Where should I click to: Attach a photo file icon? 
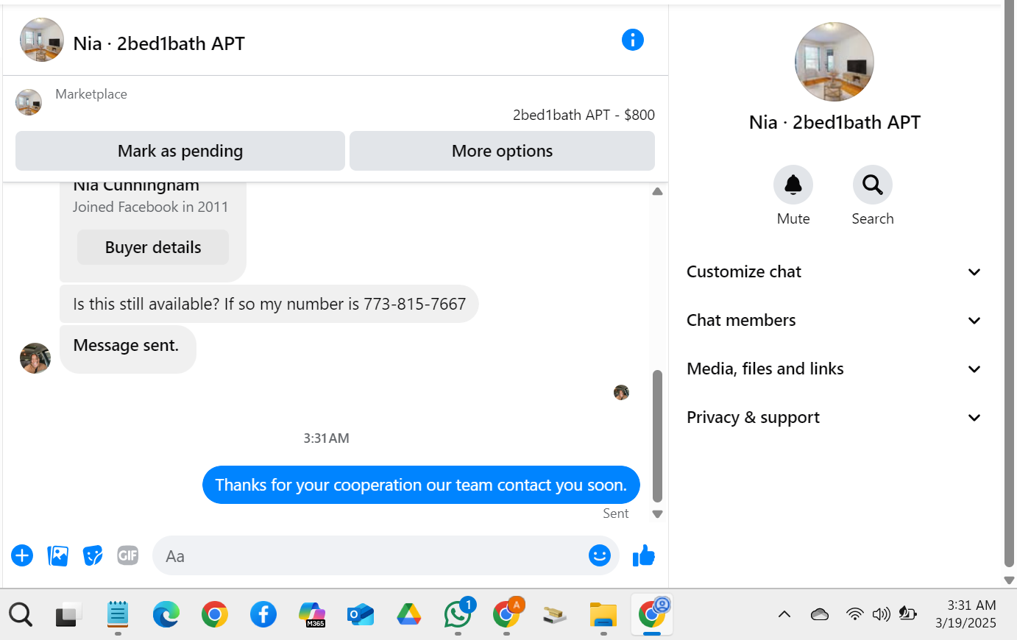coord(57,555)
